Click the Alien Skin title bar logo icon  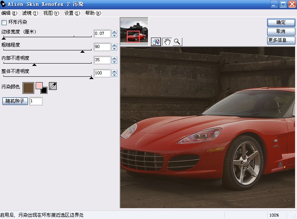click(x=3, y=4)
